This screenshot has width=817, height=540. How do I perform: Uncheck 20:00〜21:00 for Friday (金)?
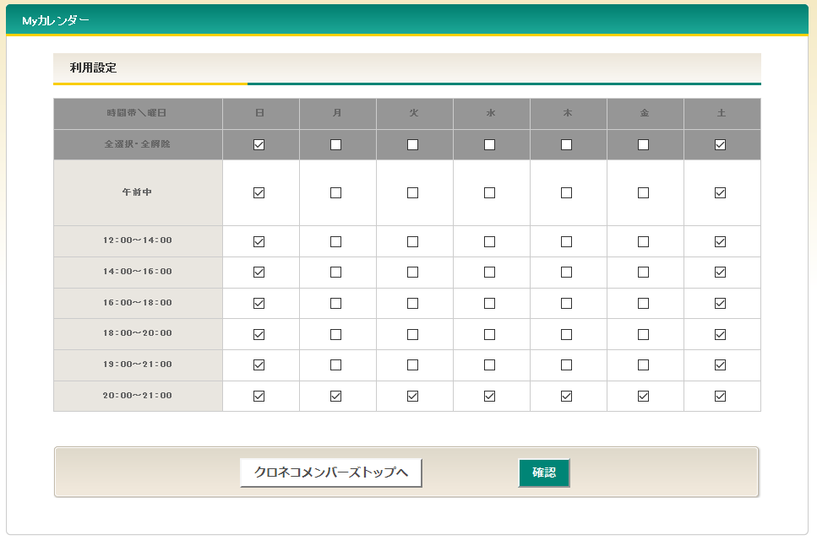tap(643, 396)
